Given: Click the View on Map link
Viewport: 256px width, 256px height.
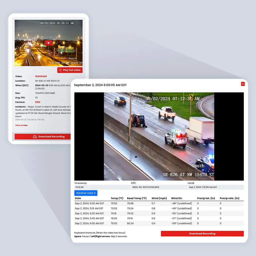Looking at the screenshot, I should pos(21,125).
